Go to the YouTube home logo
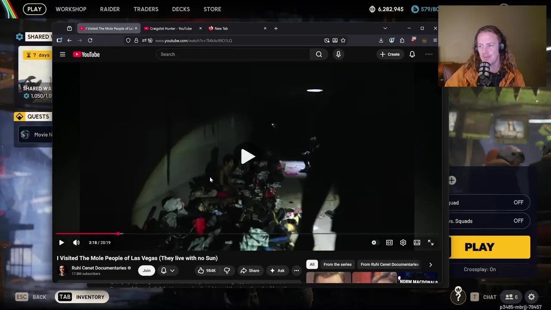 (86, 54)
